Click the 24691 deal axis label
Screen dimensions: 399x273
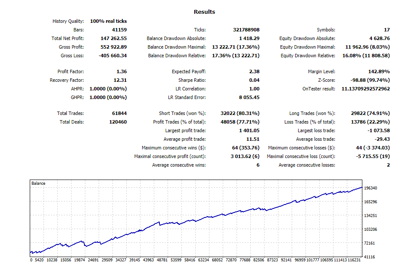(x=93, y=260)
